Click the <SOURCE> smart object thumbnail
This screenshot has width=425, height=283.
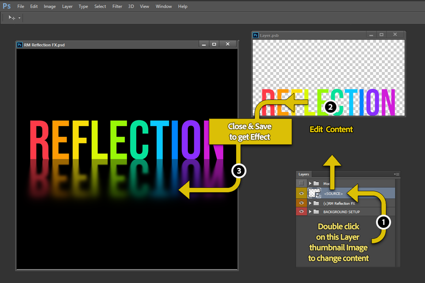314,193
